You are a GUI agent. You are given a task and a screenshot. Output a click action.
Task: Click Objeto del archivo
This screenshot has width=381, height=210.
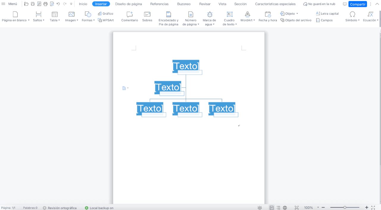click(x=296, y=20)
